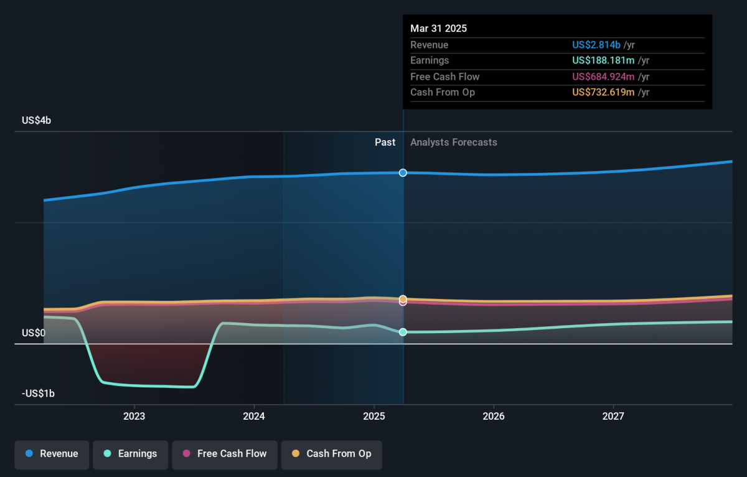Screen dimensions: 747x477
Task: Click the blue Revenue legend dot
Action: (29, 454)
